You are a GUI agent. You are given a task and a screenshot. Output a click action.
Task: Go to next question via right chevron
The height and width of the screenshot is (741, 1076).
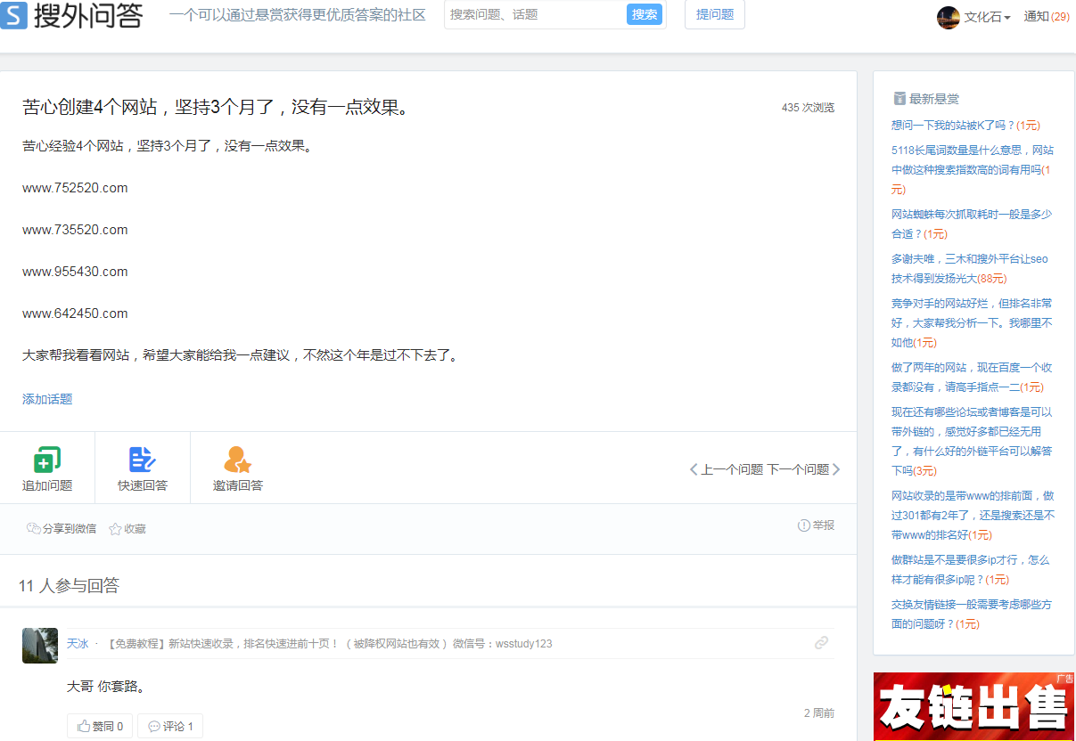836,469
